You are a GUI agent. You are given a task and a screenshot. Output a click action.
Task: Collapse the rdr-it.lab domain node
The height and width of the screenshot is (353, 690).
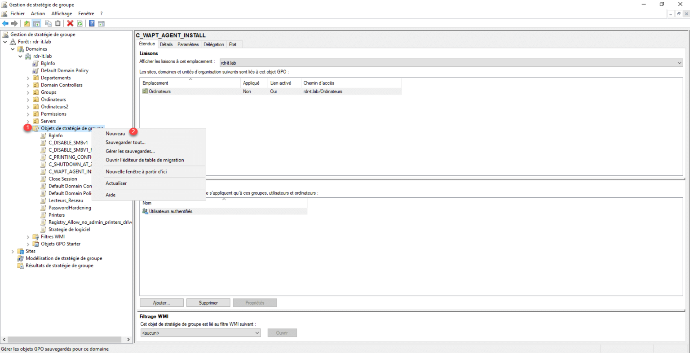pos(20,56)
